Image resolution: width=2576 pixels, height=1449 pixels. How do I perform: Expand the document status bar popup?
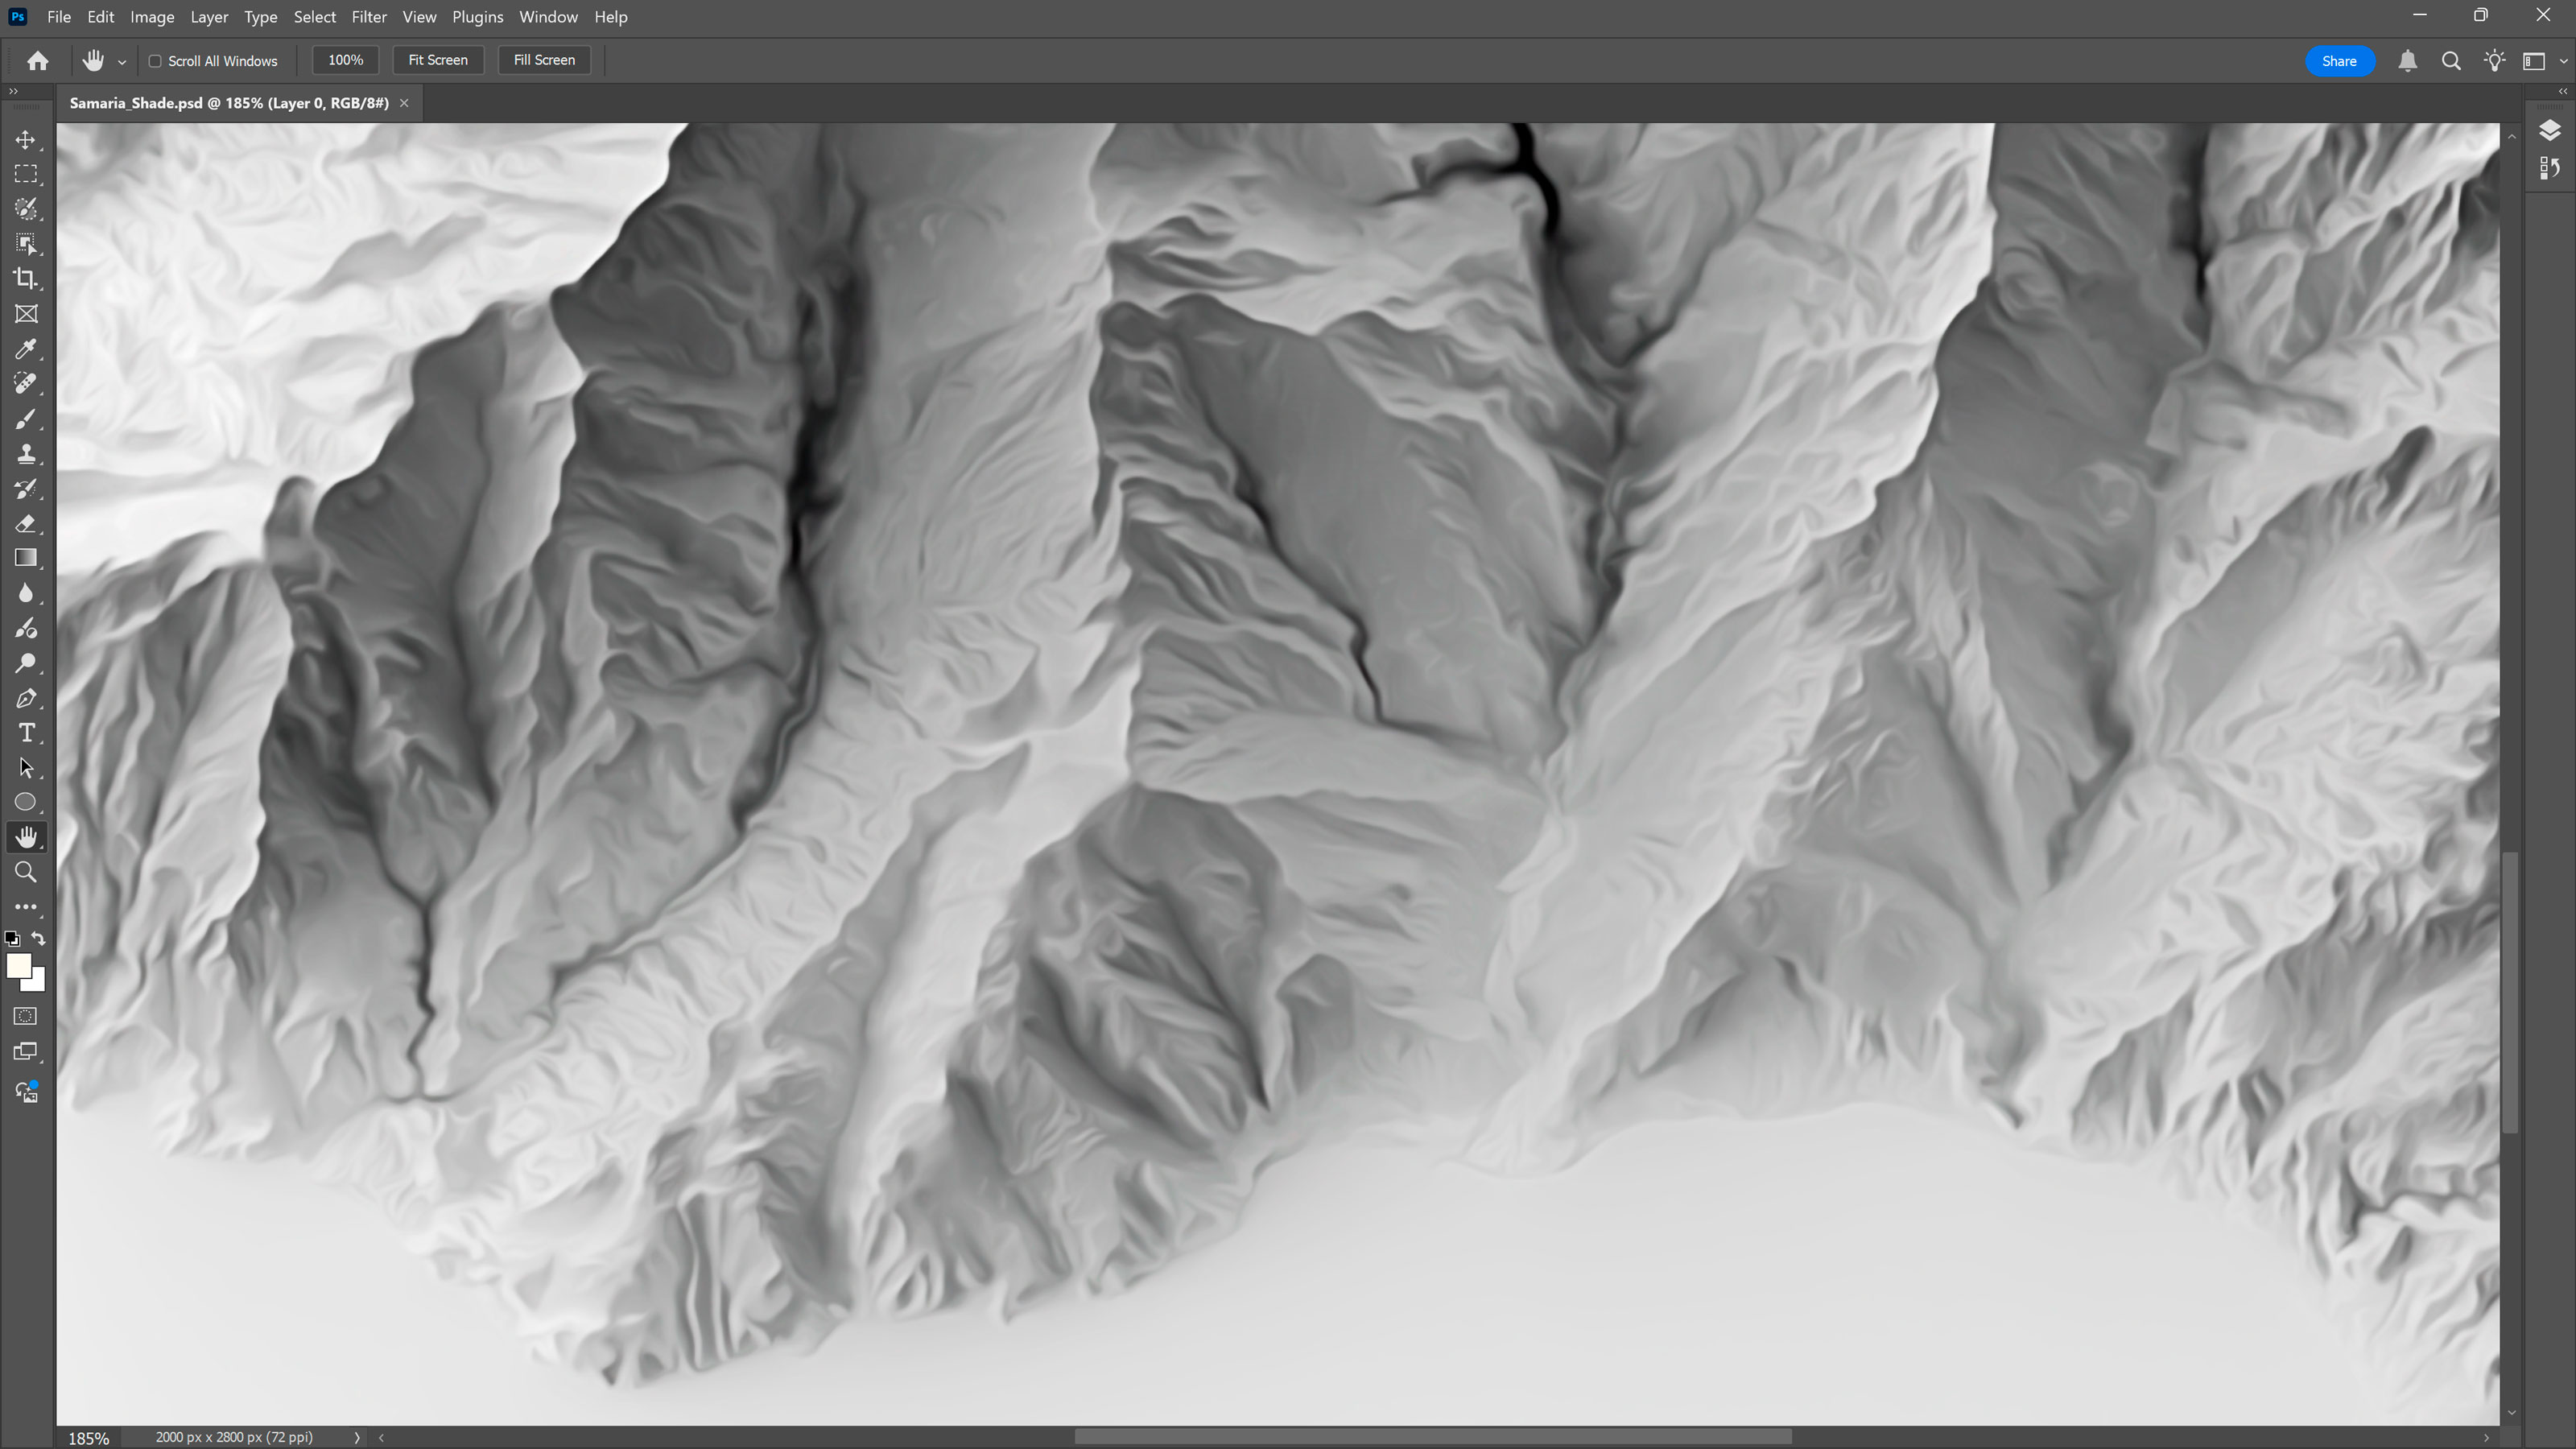click(356, 1437)
